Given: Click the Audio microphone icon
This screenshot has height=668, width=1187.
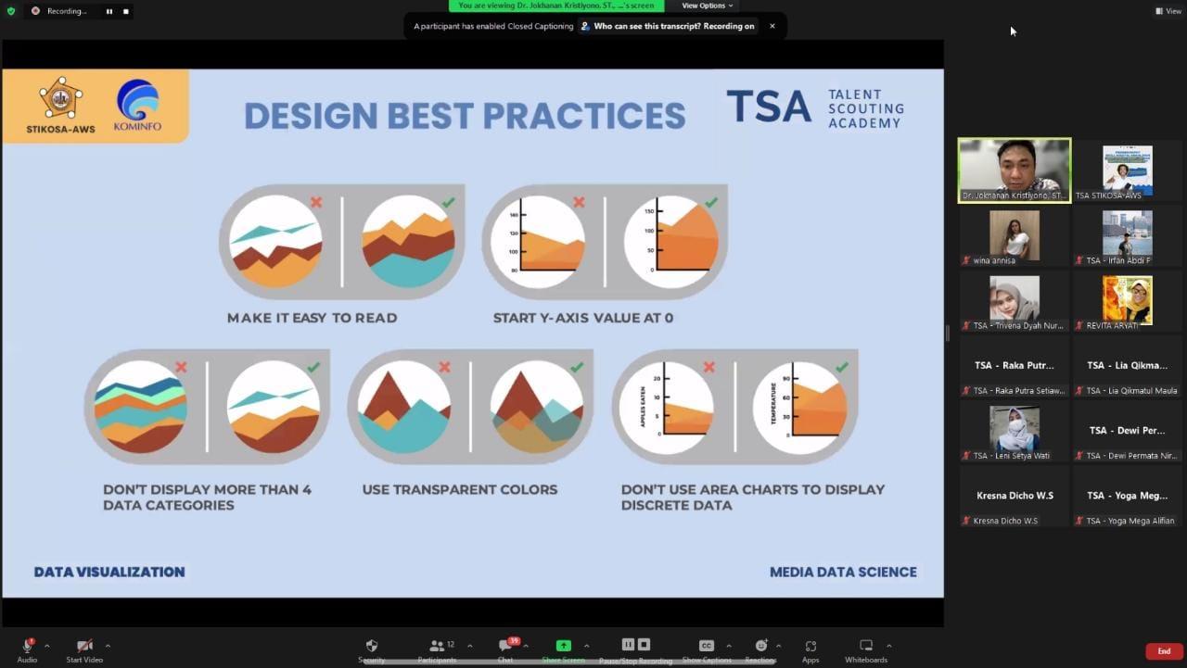Looking at the screenshot, I should [28, 646].
